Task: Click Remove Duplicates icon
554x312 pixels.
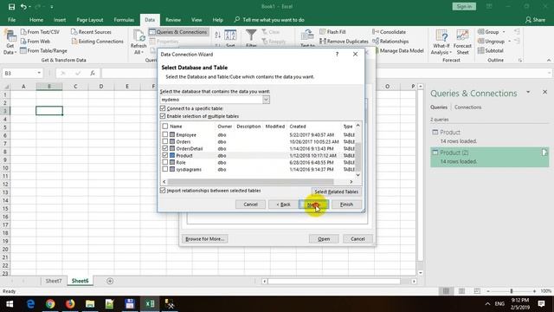Action: click(x=323, y=41)
